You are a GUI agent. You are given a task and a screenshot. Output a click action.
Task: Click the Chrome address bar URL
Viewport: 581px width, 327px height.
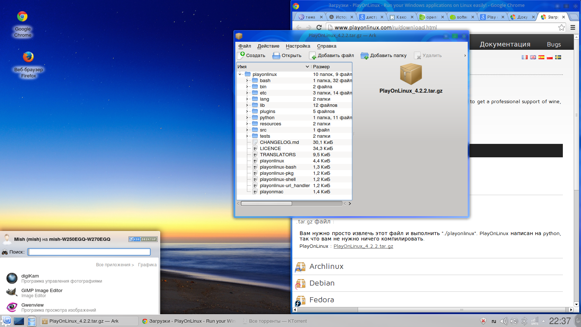tap(385, 27)
